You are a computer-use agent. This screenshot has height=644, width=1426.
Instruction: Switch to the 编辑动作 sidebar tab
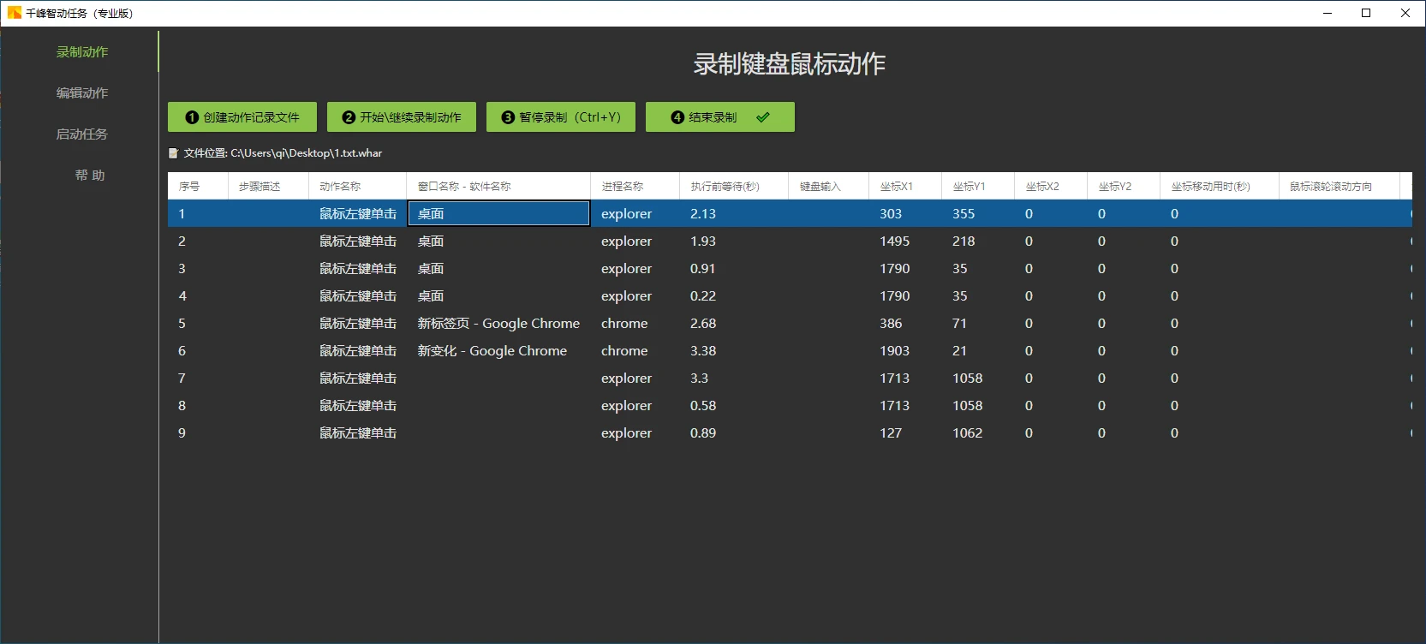[x=82, y=93]
